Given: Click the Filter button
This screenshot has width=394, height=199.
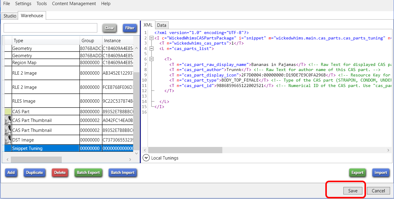Looking at the screenshot, I should pos(130,28).
